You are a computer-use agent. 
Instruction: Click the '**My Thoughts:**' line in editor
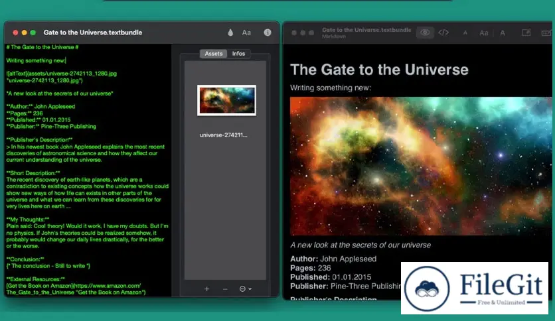point(28,220)
